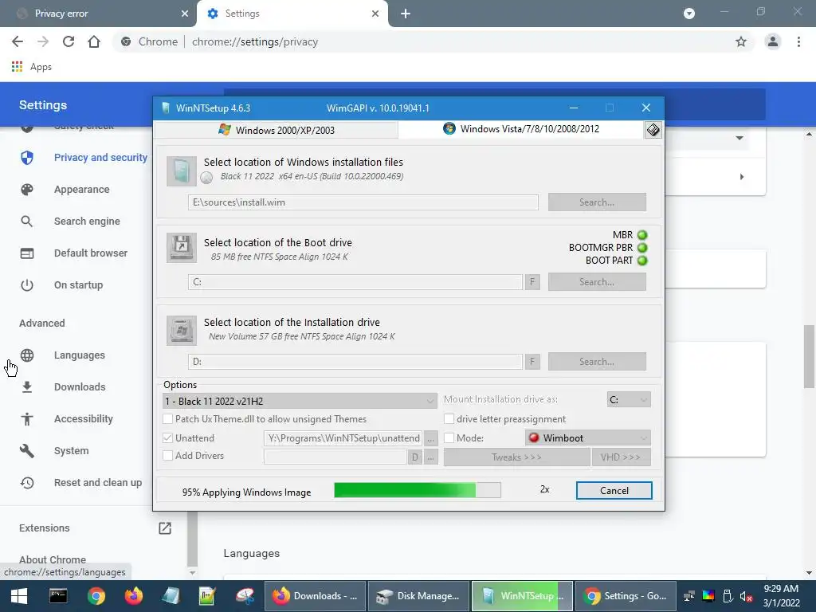Click the boot drive F format button

coord(532,282)
